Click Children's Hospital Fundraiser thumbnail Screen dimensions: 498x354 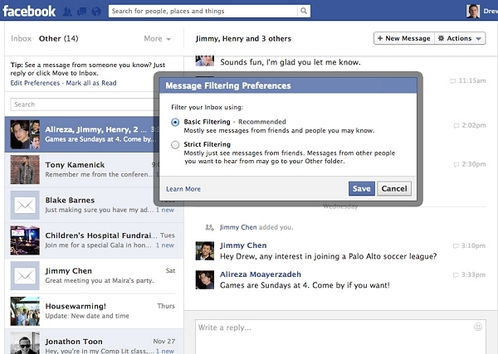25,240
